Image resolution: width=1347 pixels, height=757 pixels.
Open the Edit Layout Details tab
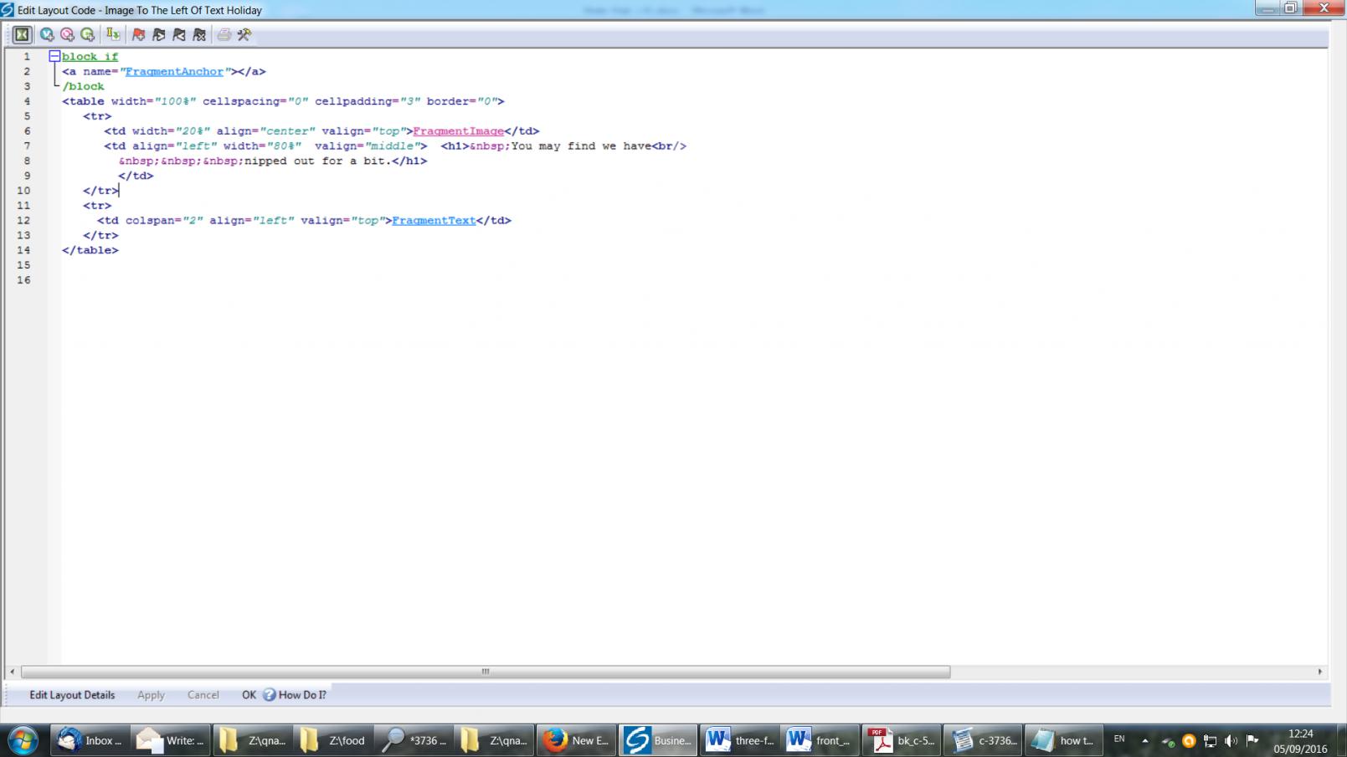(x=72, y=695)
